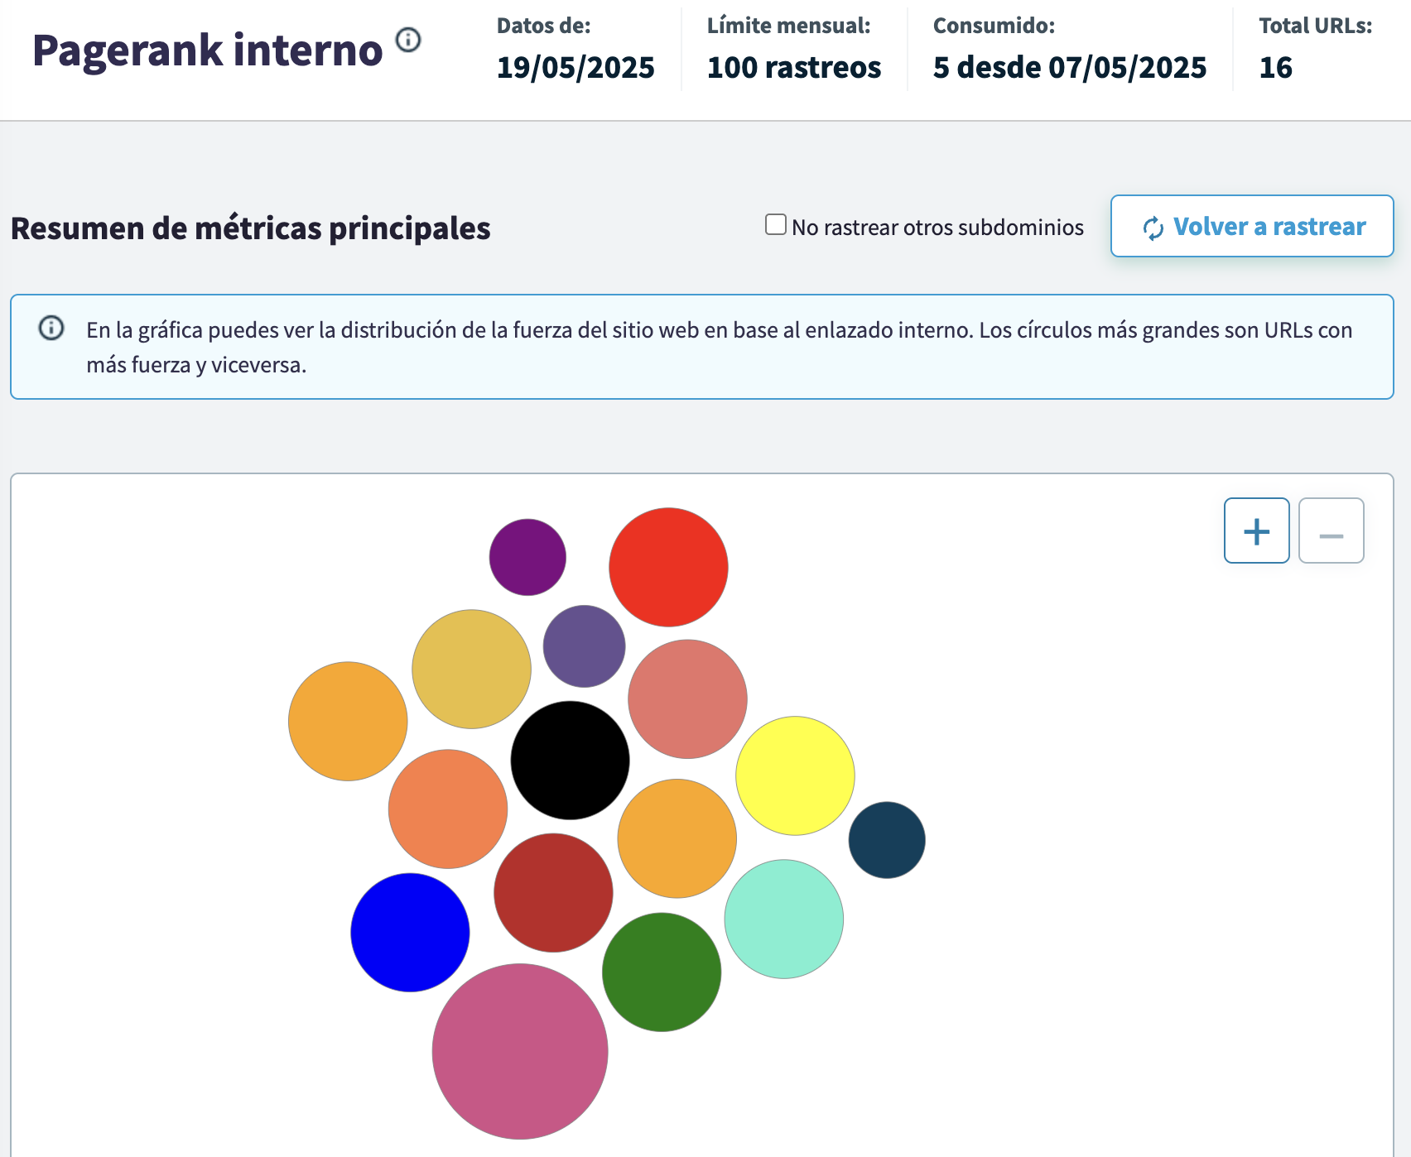Click the zoom in plus button
Viewport: 1411px width, 1157px height.
click(x=1256, y=530)
